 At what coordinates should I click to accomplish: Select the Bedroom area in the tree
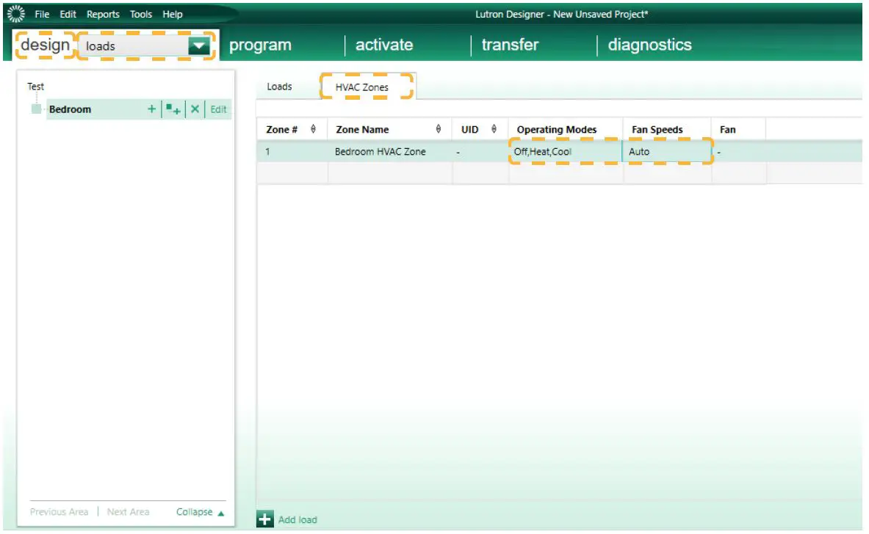(x=70, y=109)
